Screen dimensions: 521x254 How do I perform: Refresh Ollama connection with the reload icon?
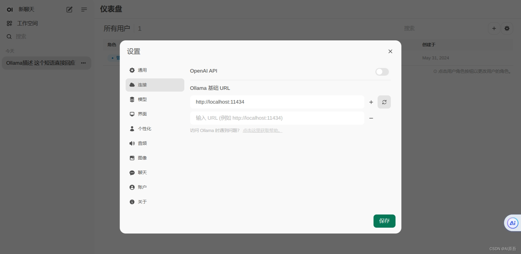point(384,102)
